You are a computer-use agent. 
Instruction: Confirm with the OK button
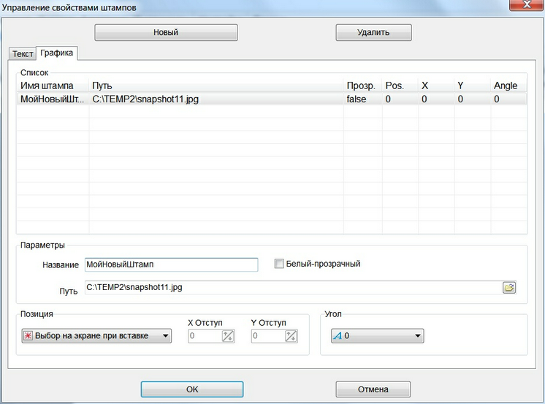tap(192, 389)
